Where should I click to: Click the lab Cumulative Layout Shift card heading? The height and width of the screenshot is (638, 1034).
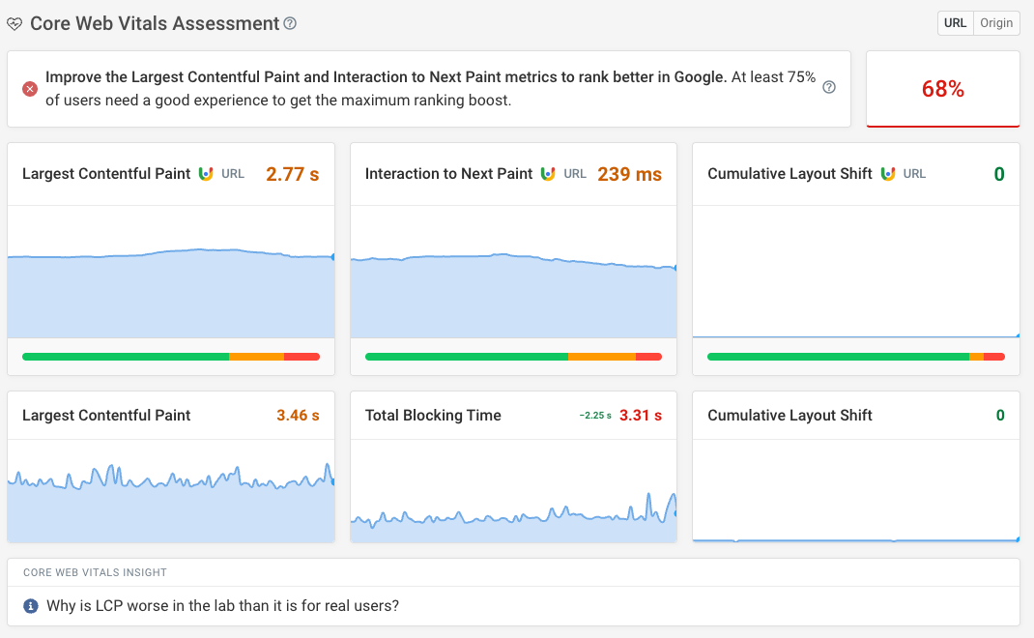[790, 416]
